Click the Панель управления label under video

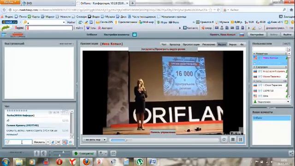coord(163,132)
